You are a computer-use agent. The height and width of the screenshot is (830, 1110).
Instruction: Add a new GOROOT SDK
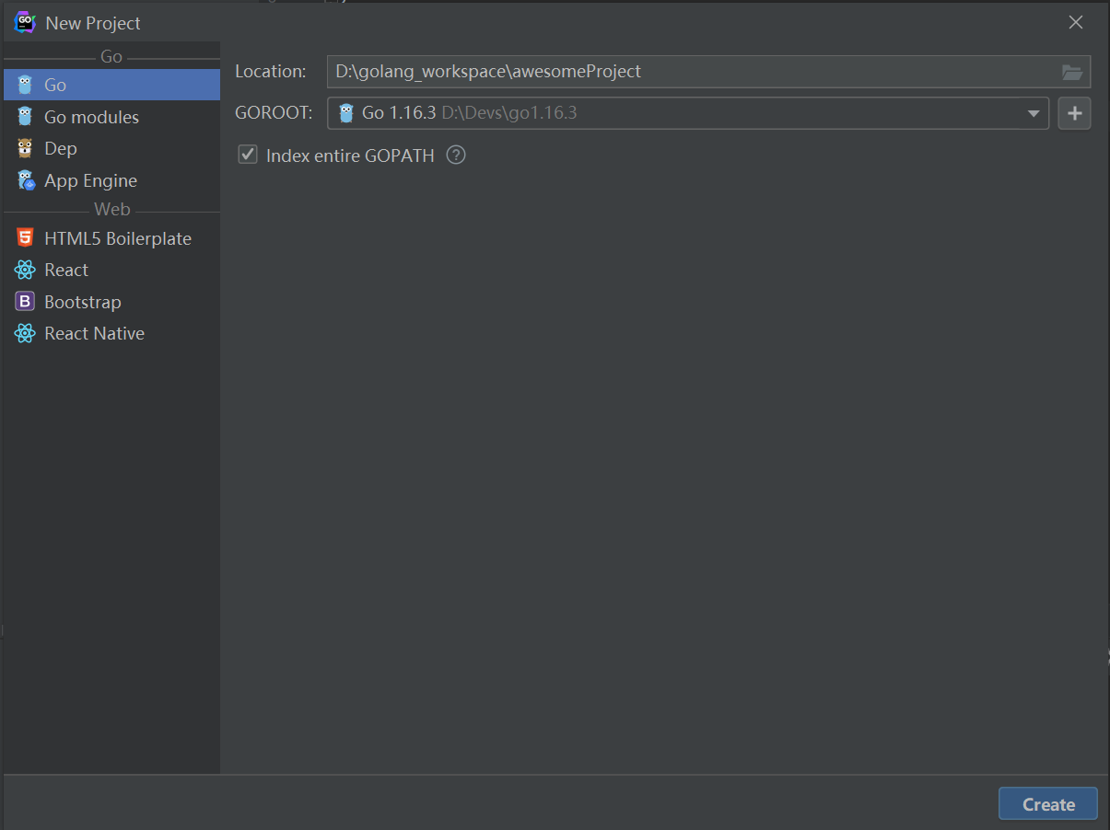click(x=1074, y=113)
